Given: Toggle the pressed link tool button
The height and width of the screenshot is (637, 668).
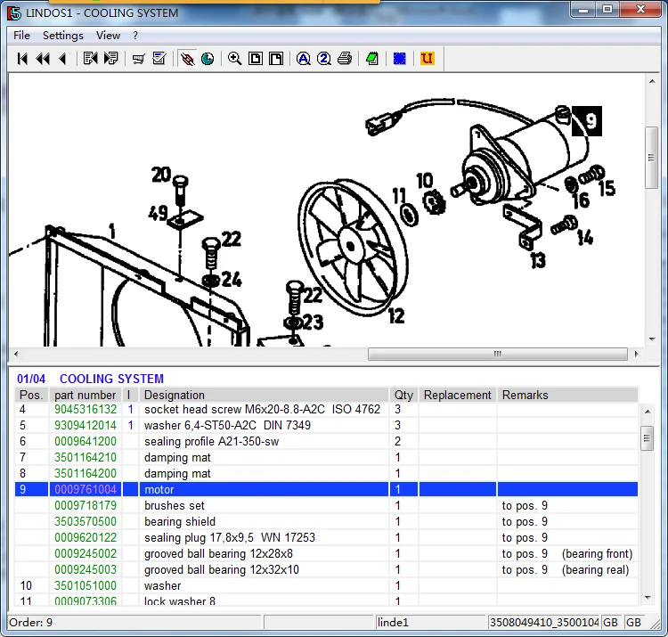Looking at the screenshot, I should point(187,59).
